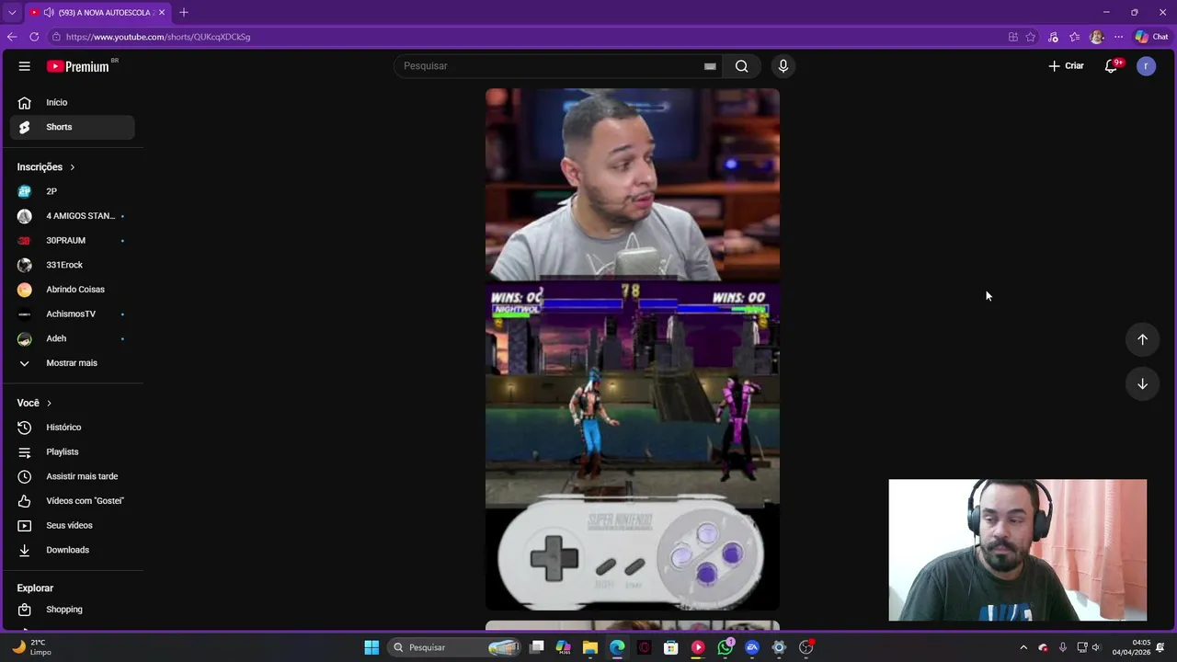The image size is (1177, 662).
Task: Open Assistir mais tarde
Action: [x=72, y=476]
